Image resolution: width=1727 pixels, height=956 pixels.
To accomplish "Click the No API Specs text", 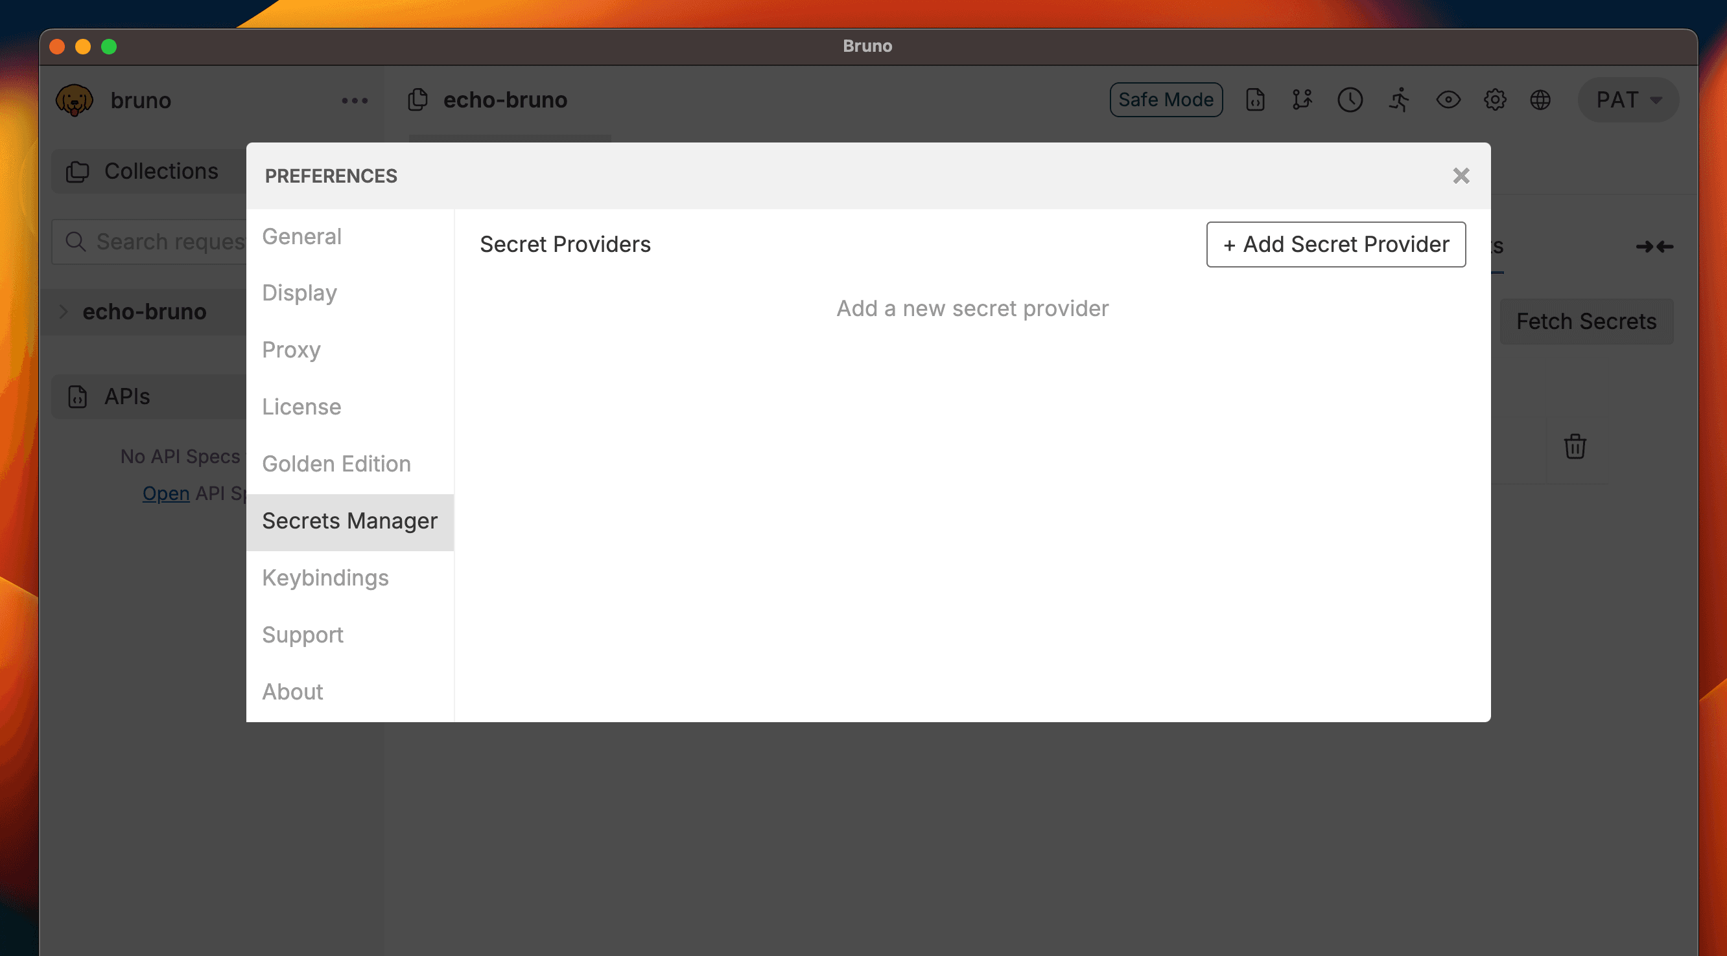I will click(x=180, y=456).
